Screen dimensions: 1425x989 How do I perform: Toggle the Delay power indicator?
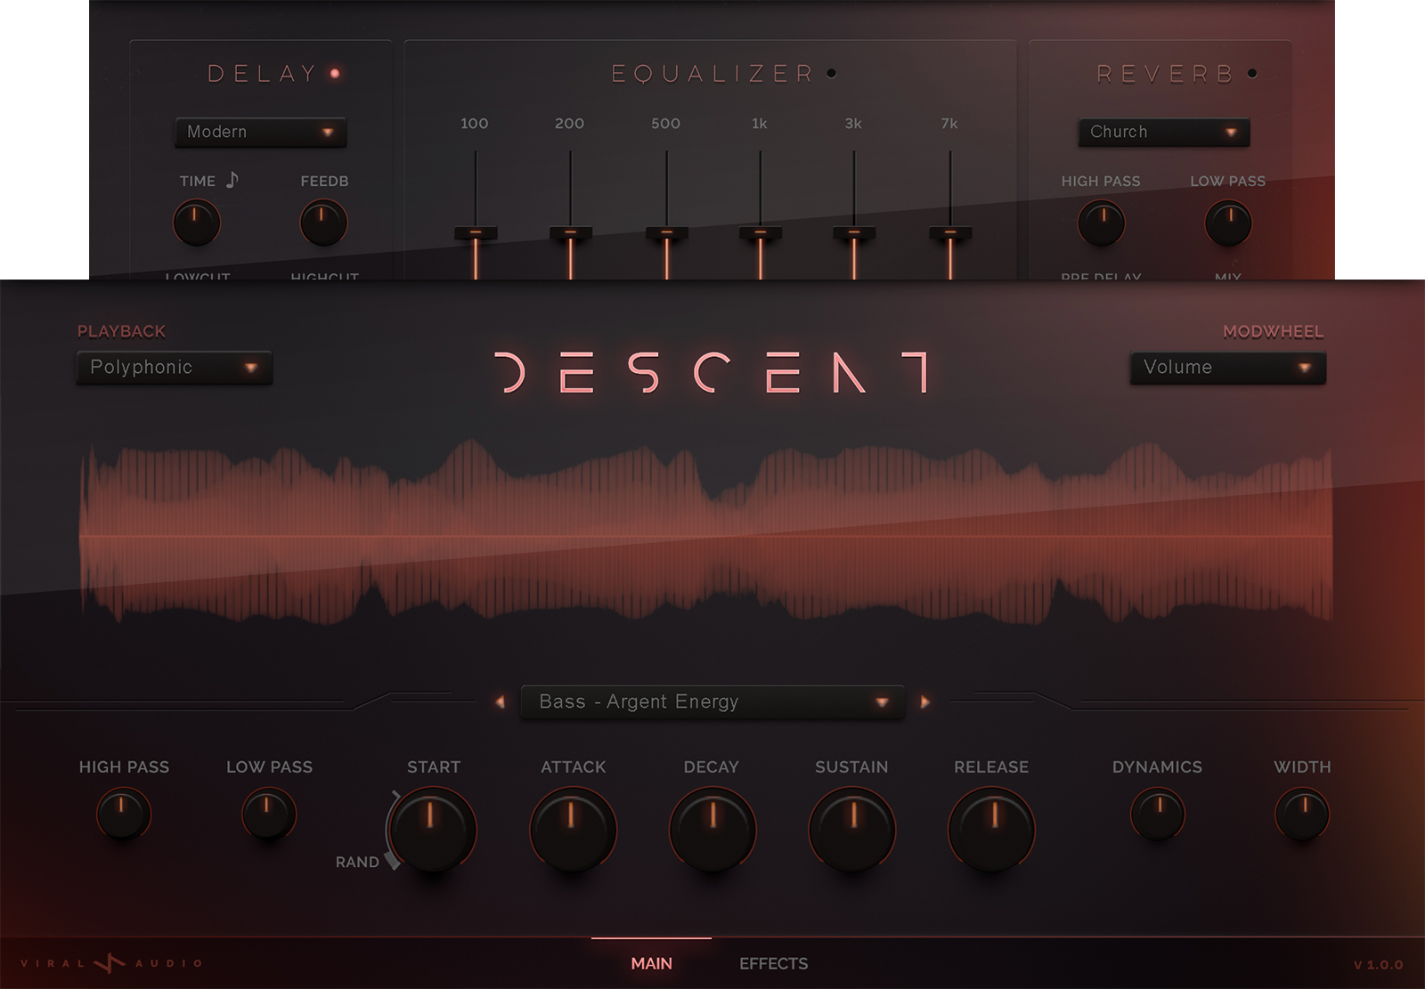334,74
